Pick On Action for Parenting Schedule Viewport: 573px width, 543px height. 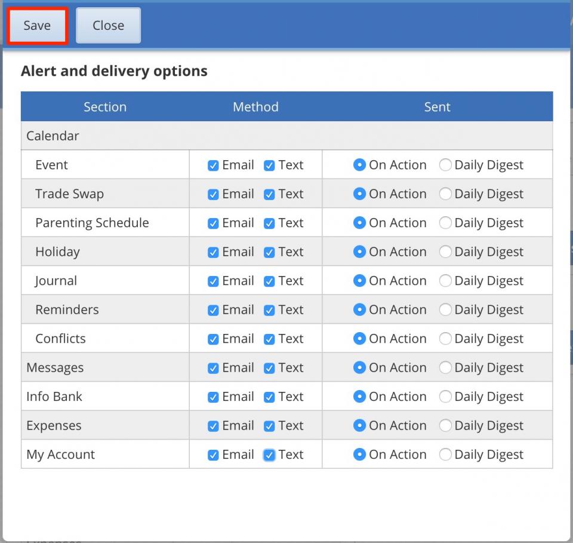[359, 223]
